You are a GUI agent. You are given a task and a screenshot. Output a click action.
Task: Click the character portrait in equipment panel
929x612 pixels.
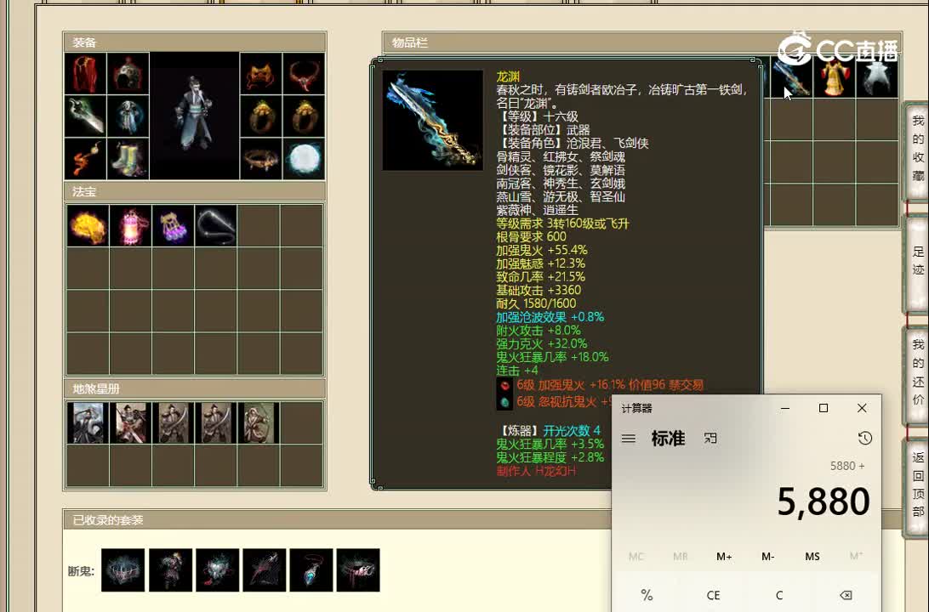194,116
